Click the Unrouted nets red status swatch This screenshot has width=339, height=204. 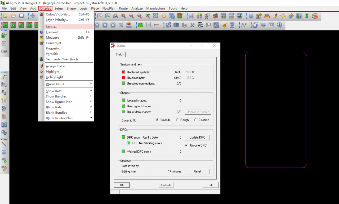click(x=123, y=78)
